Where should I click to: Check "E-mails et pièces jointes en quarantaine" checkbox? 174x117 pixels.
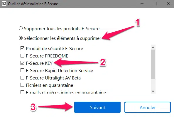pyautogui.click(x=22, y=92)
